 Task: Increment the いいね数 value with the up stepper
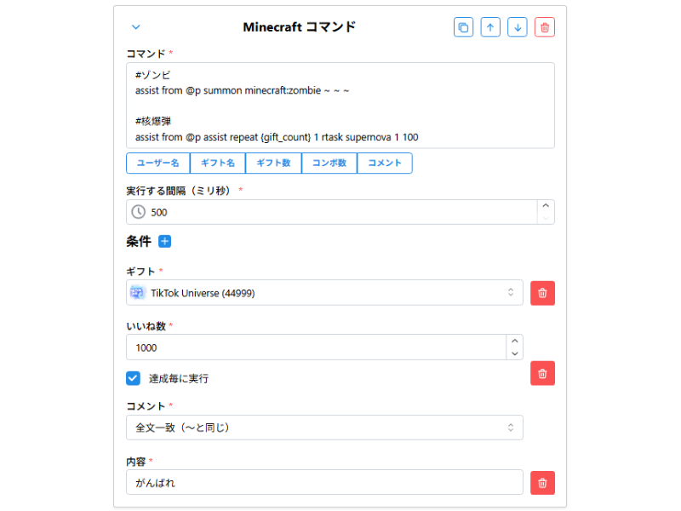514,342
